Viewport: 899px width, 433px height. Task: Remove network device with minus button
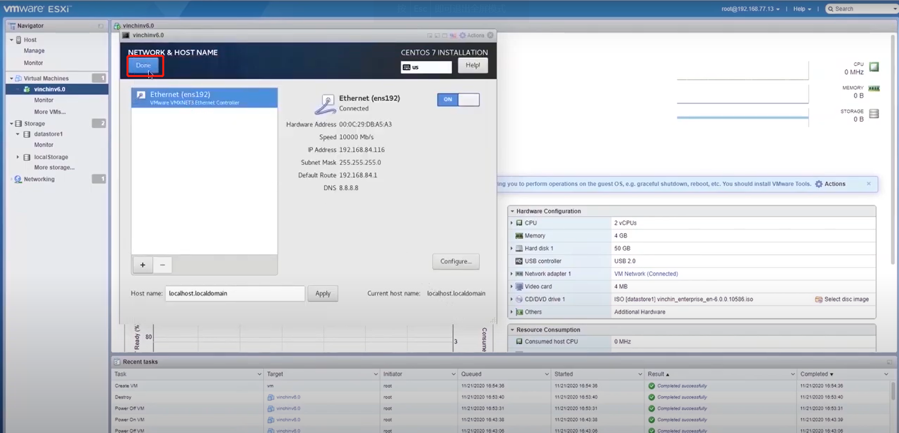pyautogui.click(x=163, y=265)
